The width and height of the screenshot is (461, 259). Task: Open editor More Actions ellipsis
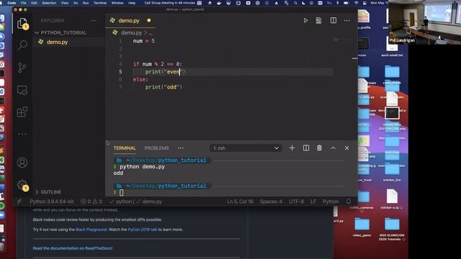(x=347, y=20)
